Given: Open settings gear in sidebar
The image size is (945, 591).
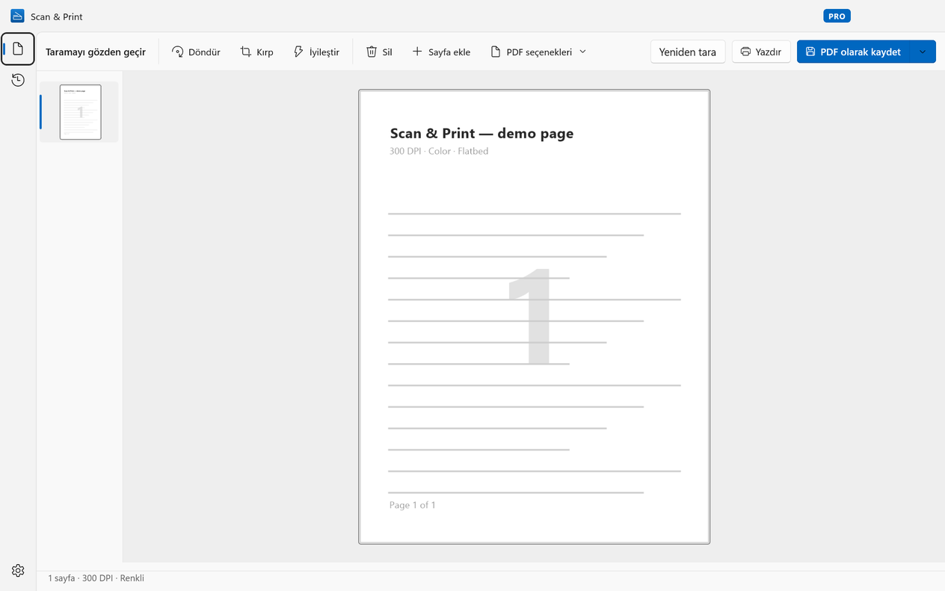Looking at the screenshot, I should (18, 571).
